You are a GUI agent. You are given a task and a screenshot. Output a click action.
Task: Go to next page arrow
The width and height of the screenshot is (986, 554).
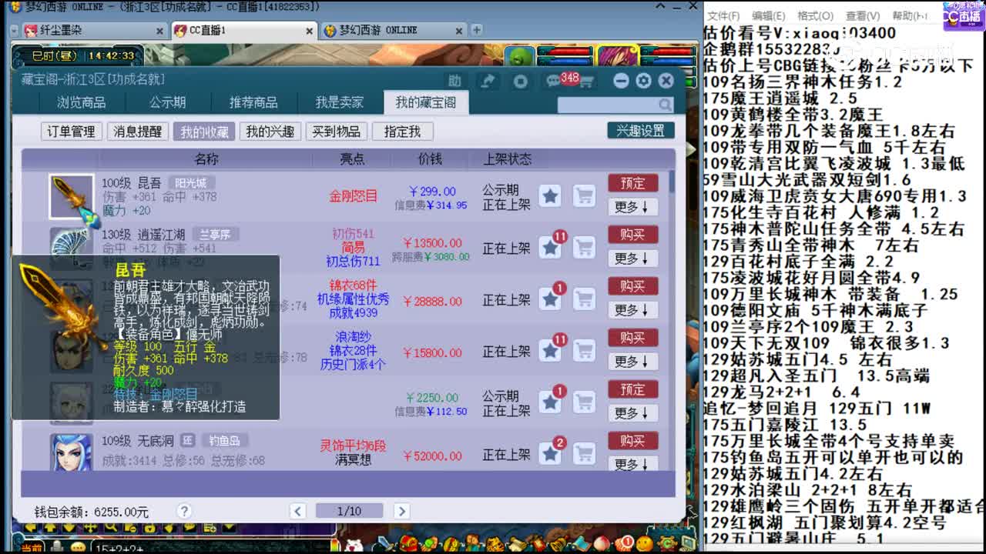pyautogui.click(x=401, y=511)
